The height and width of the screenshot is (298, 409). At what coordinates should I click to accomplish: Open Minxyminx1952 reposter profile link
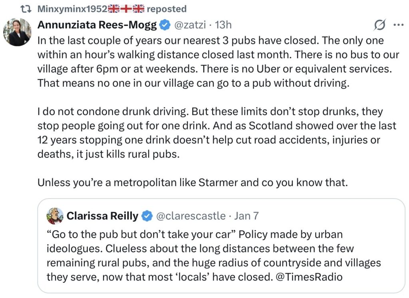pyautogui.click(x=72, y=9)
